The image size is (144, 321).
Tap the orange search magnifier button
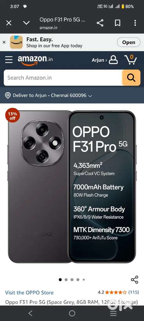pos(131,78)
